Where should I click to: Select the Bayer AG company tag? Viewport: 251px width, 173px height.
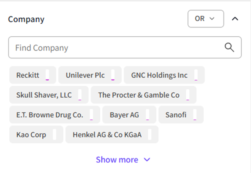[x=124, y=115]
